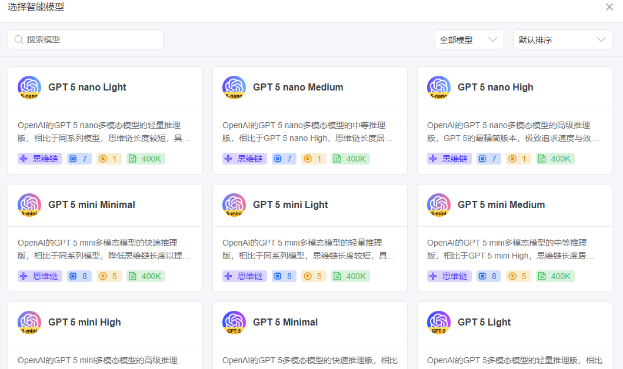Click the GPT 5 Light description text
Screen dimensions: 623x369
(515, 360)
